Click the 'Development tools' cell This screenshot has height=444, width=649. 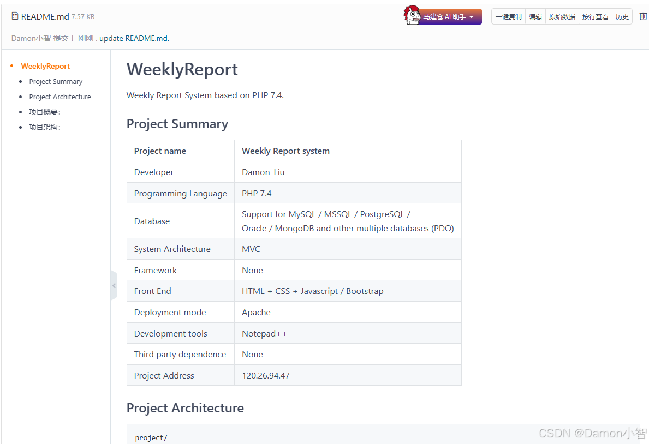(181, 333)
